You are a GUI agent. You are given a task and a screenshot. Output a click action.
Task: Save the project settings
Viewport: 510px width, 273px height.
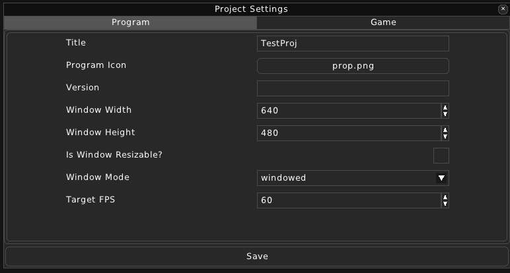coord(257,257)
